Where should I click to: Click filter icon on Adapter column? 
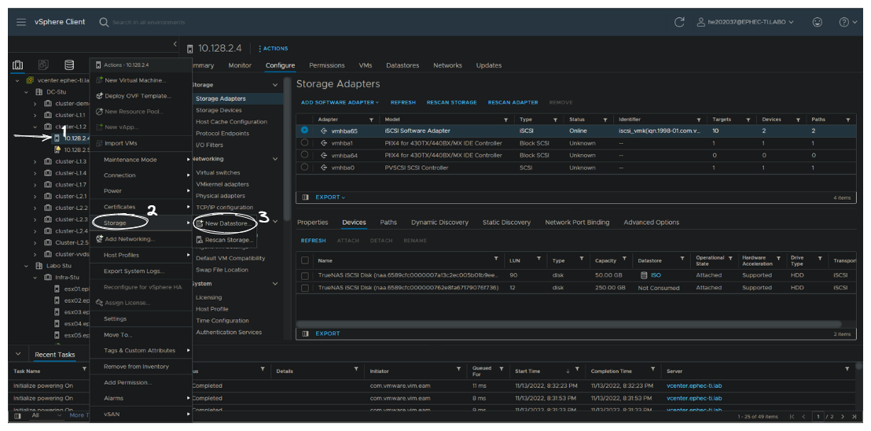click(371, 120)
